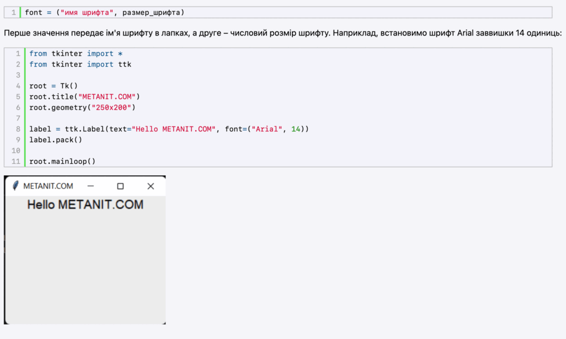The width and height of the screenshot is (566, 339).
Task: Click the "Hello METANIT.COM" label text
Action: (85, 205)
